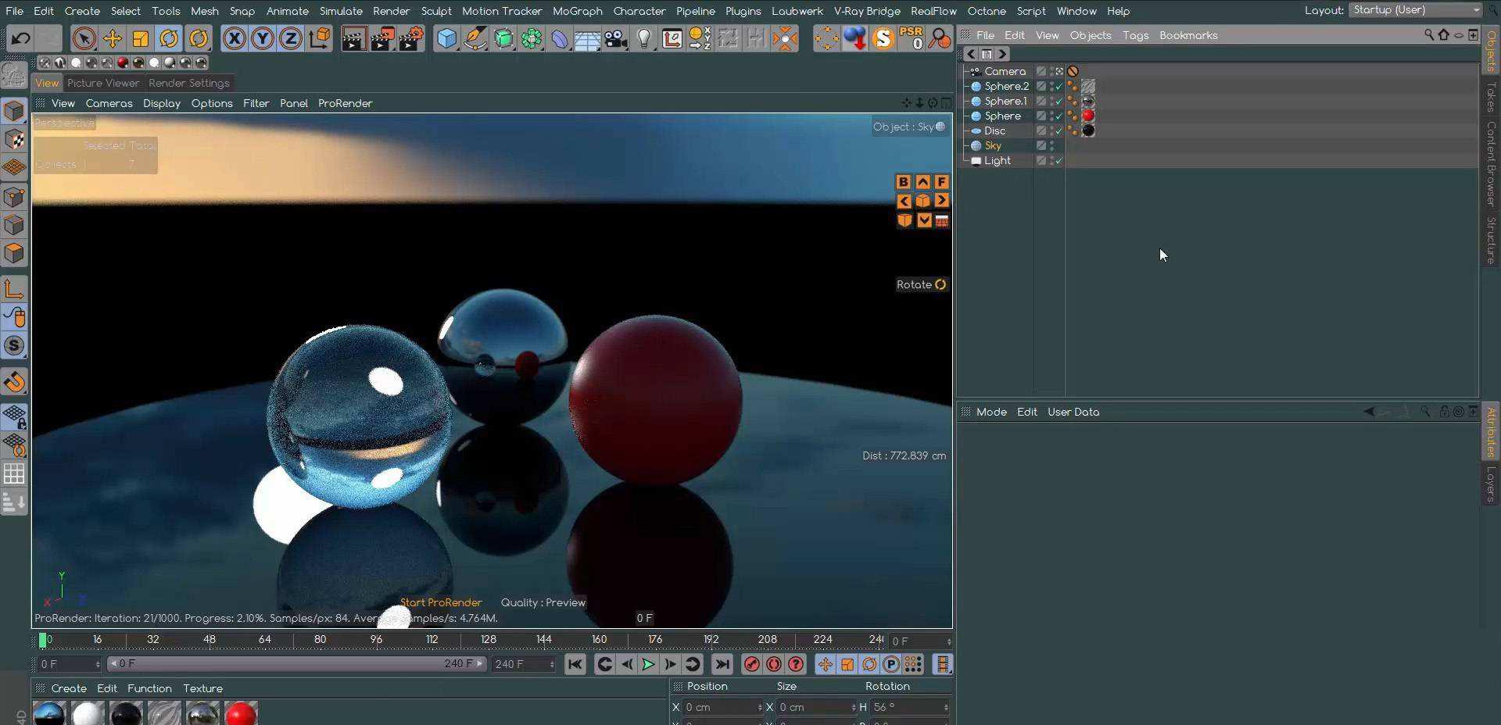Go to end of animation

click(722, 664)
